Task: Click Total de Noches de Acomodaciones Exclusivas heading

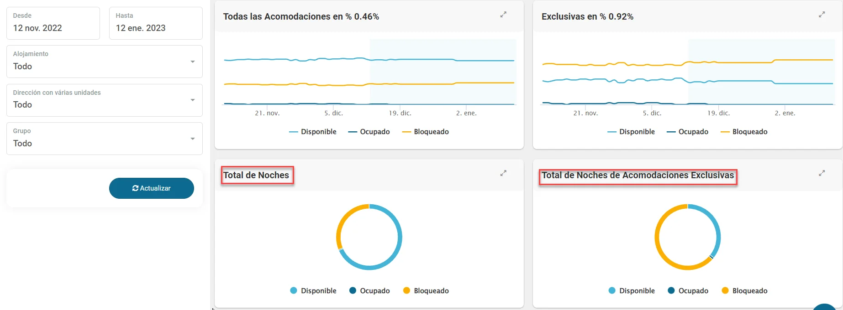Action: (x=638, y=175)
